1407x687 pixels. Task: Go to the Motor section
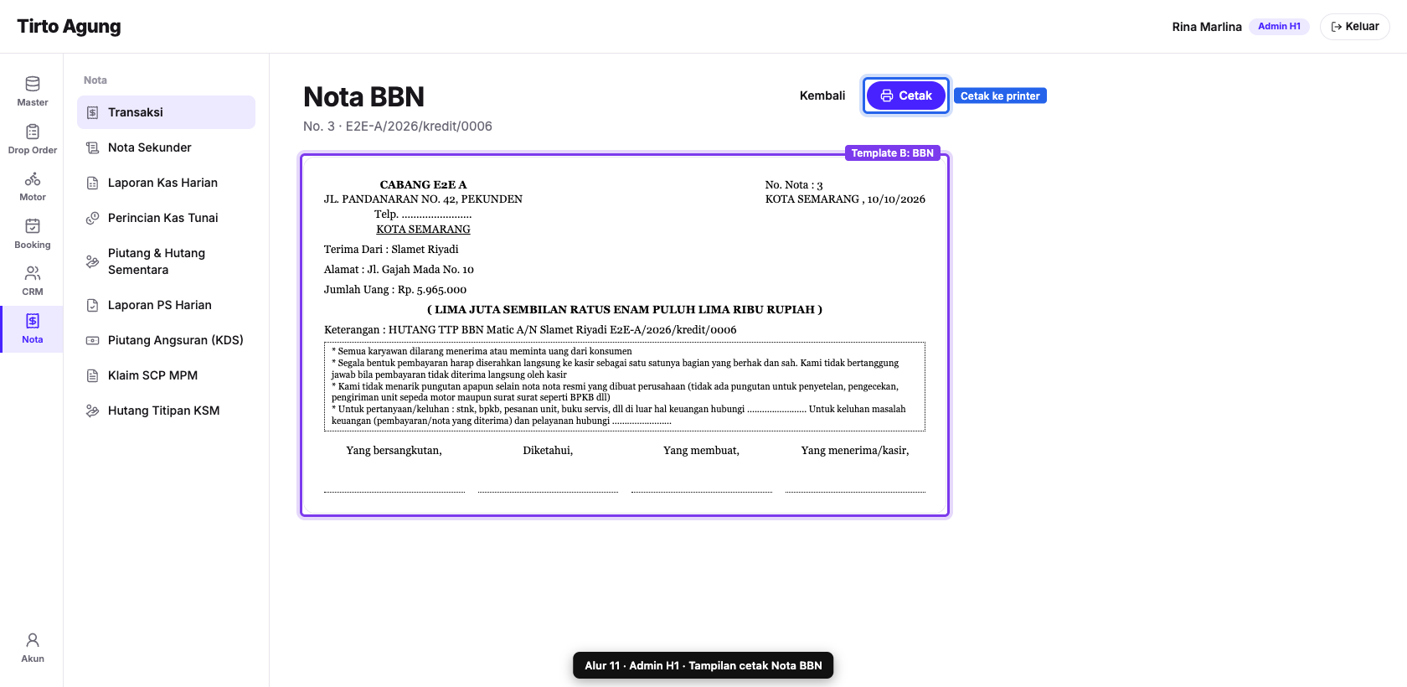click(x=32, y=186)
